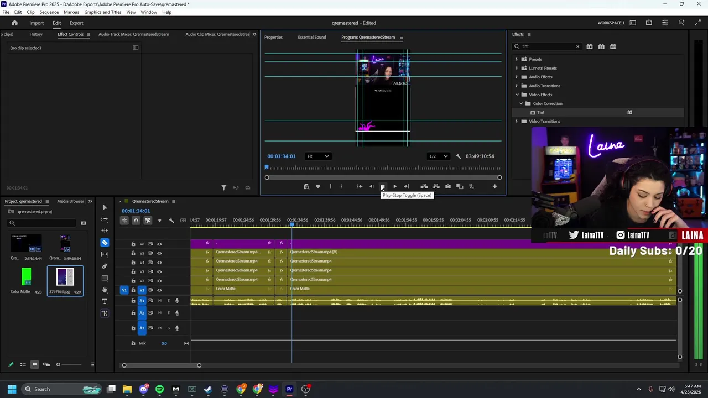Solo audio track A2
708x398 pixels.
click(168, 313)
